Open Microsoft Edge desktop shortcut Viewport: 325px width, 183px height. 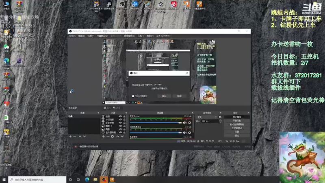click(6, 63)
